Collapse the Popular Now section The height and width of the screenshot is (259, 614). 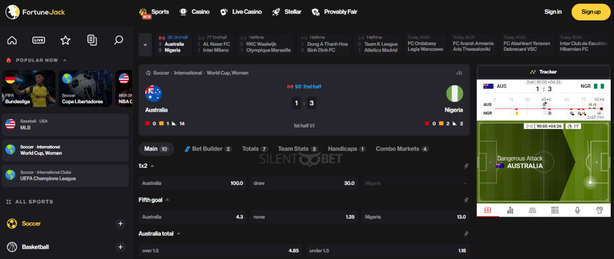65,60
